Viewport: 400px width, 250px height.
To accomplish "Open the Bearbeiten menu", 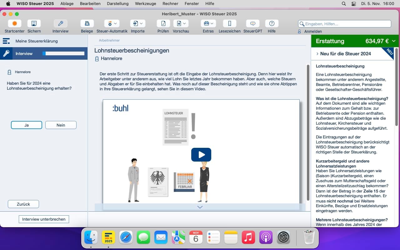I will pos(90,4).
